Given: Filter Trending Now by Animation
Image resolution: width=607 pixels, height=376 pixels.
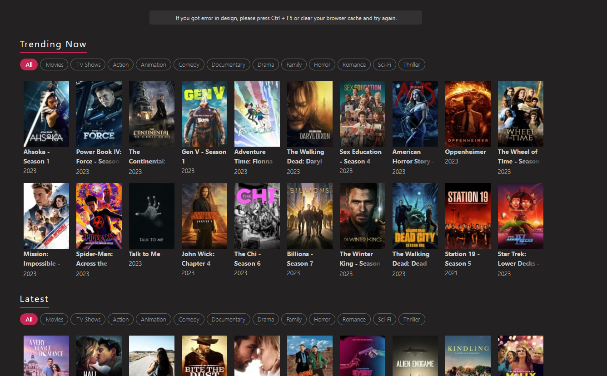Looking at the screenshot, I should click(154, 64).
